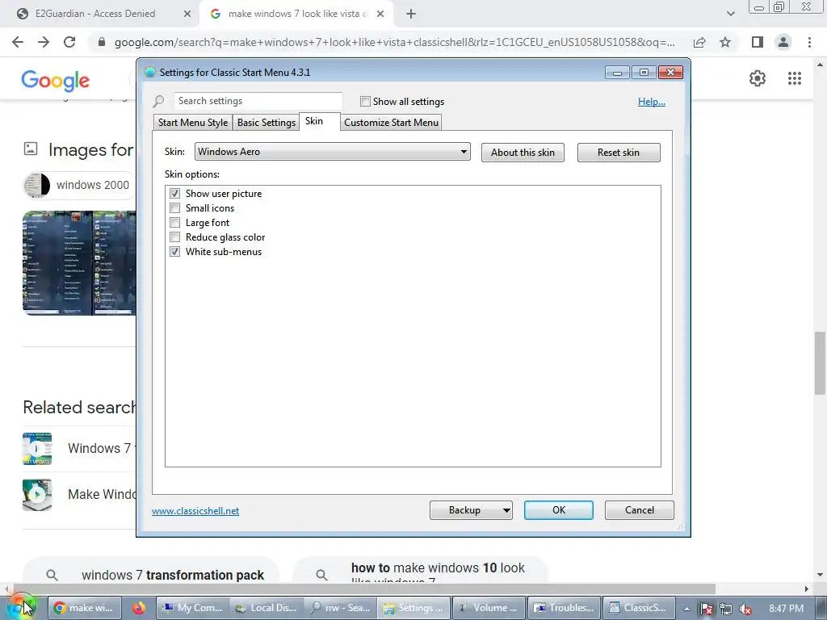Switch to the Volume taskbar window

[489, 608]
